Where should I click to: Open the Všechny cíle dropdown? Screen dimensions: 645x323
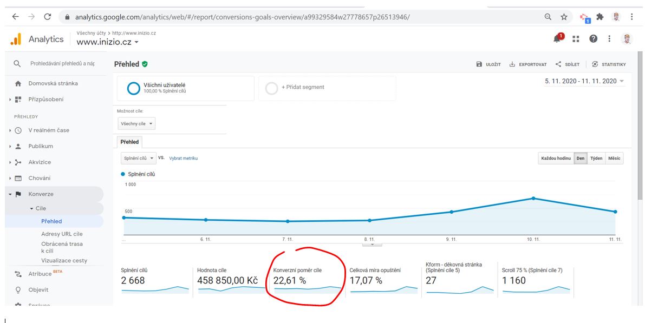(x=136, y=124)
